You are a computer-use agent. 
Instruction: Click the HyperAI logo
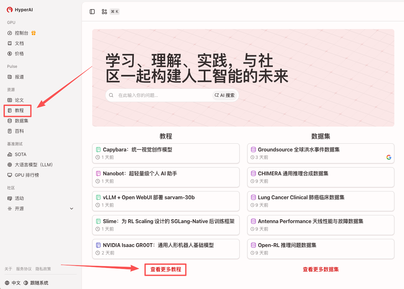(10, 10)
